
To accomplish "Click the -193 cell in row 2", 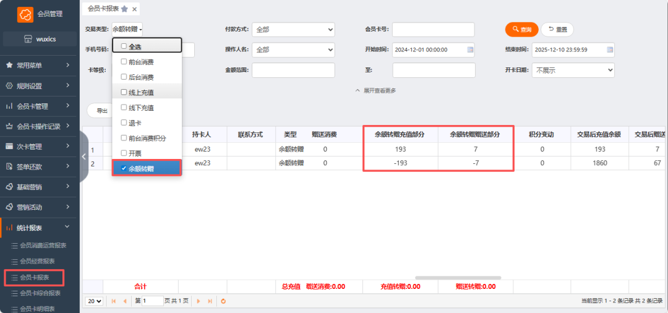I will [400, 163].
